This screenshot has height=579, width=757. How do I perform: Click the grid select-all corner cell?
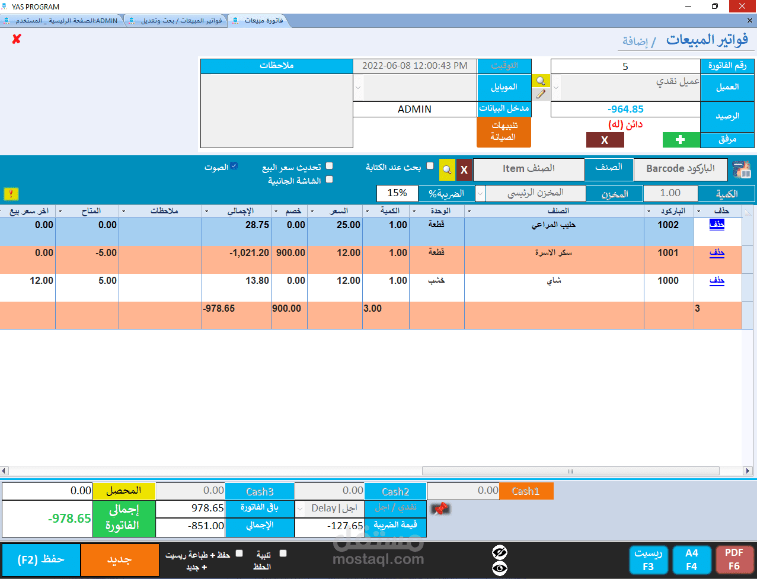click(x=748, y=211)
